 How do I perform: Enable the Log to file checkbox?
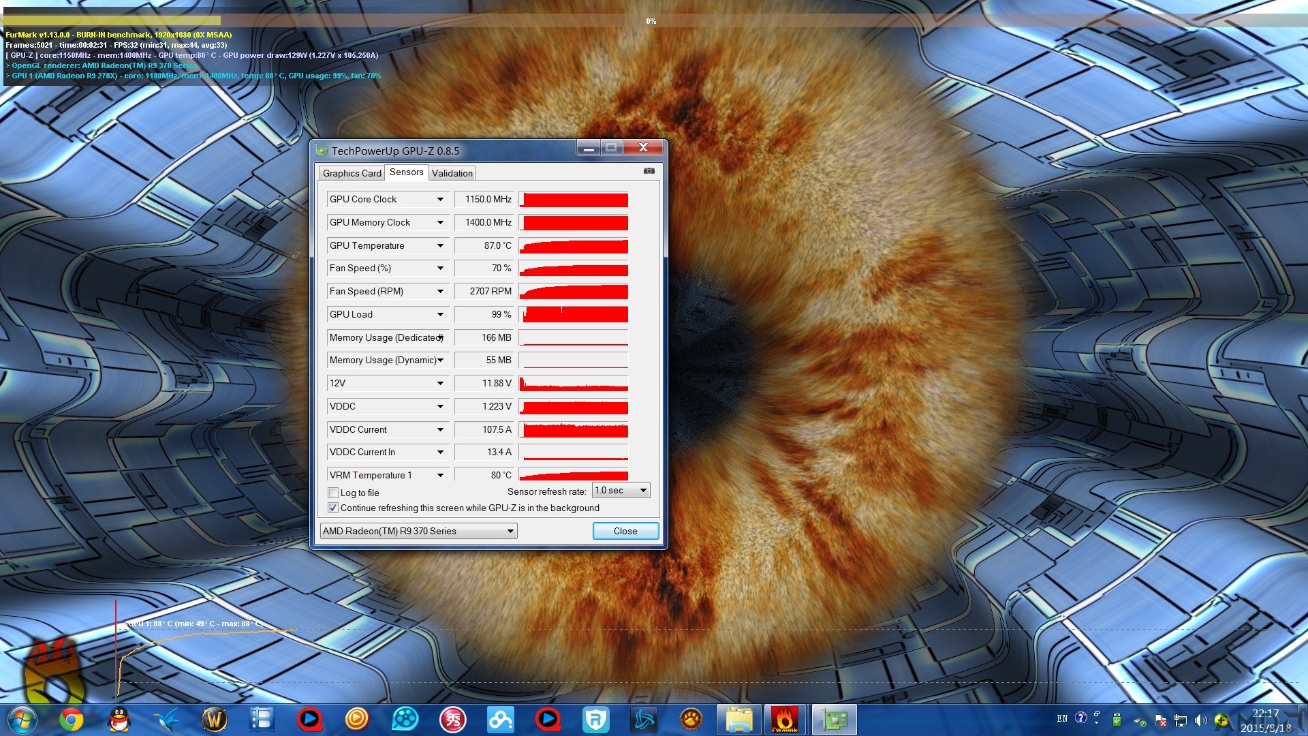[x=333, y=493]
